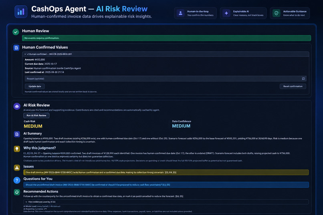This screenshot has width=323, height=215.
Task: Click the CashOps Agent bar chart logo
Action: 21,12
